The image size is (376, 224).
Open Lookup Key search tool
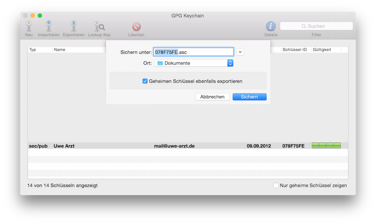99,26
